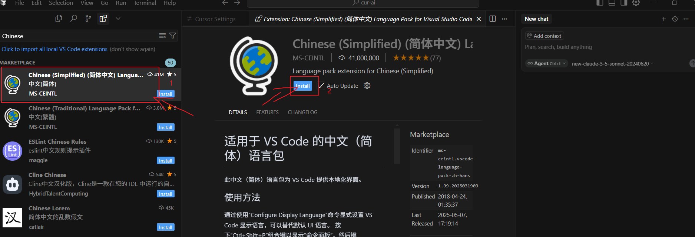Select the New chat tab
This screenshot has width=695, height=237.
(x=536, y=19)
